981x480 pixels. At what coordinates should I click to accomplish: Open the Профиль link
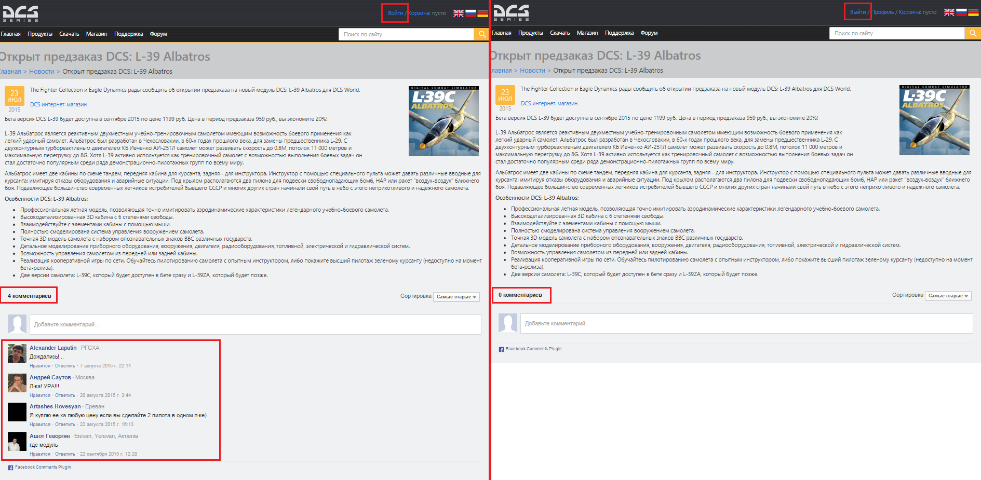click(883, 12)
